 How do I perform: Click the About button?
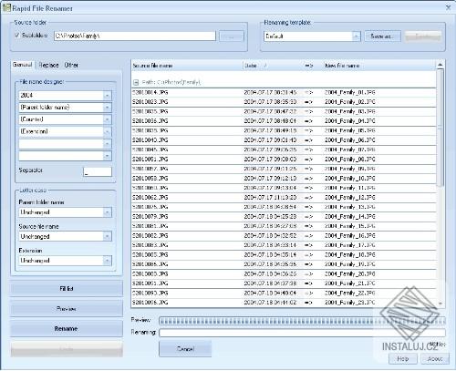[x=435, y=359]
